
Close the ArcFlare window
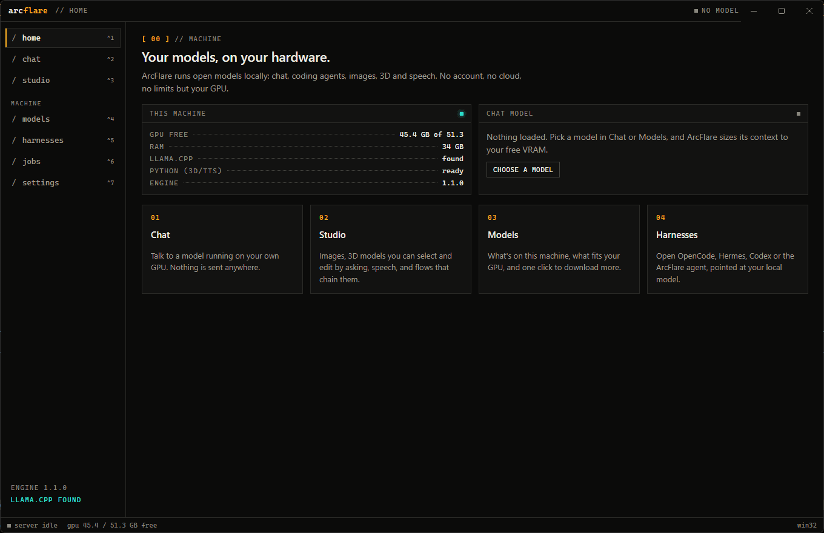point(809,11)
